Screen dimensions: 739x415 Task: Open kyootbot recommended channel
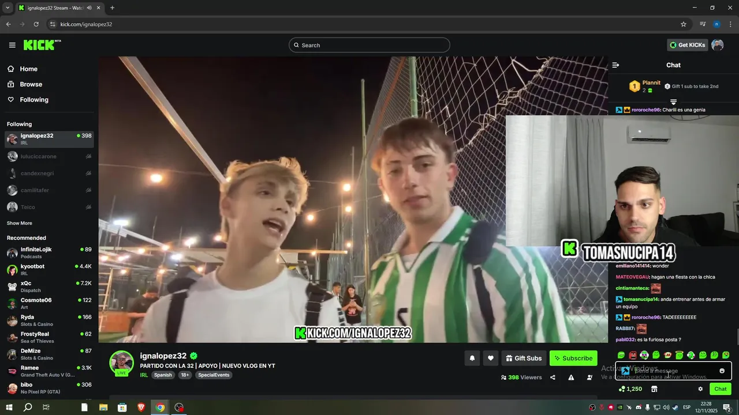[49, 270]
